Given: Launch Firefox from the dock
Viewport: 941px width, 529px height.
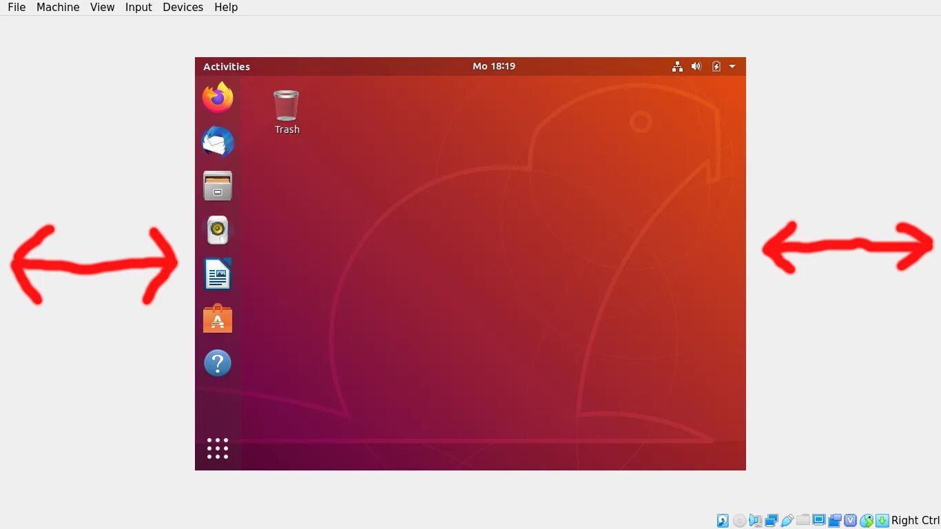Looking at the screenshot, I should pyautogui.click(x=218, y=98).
